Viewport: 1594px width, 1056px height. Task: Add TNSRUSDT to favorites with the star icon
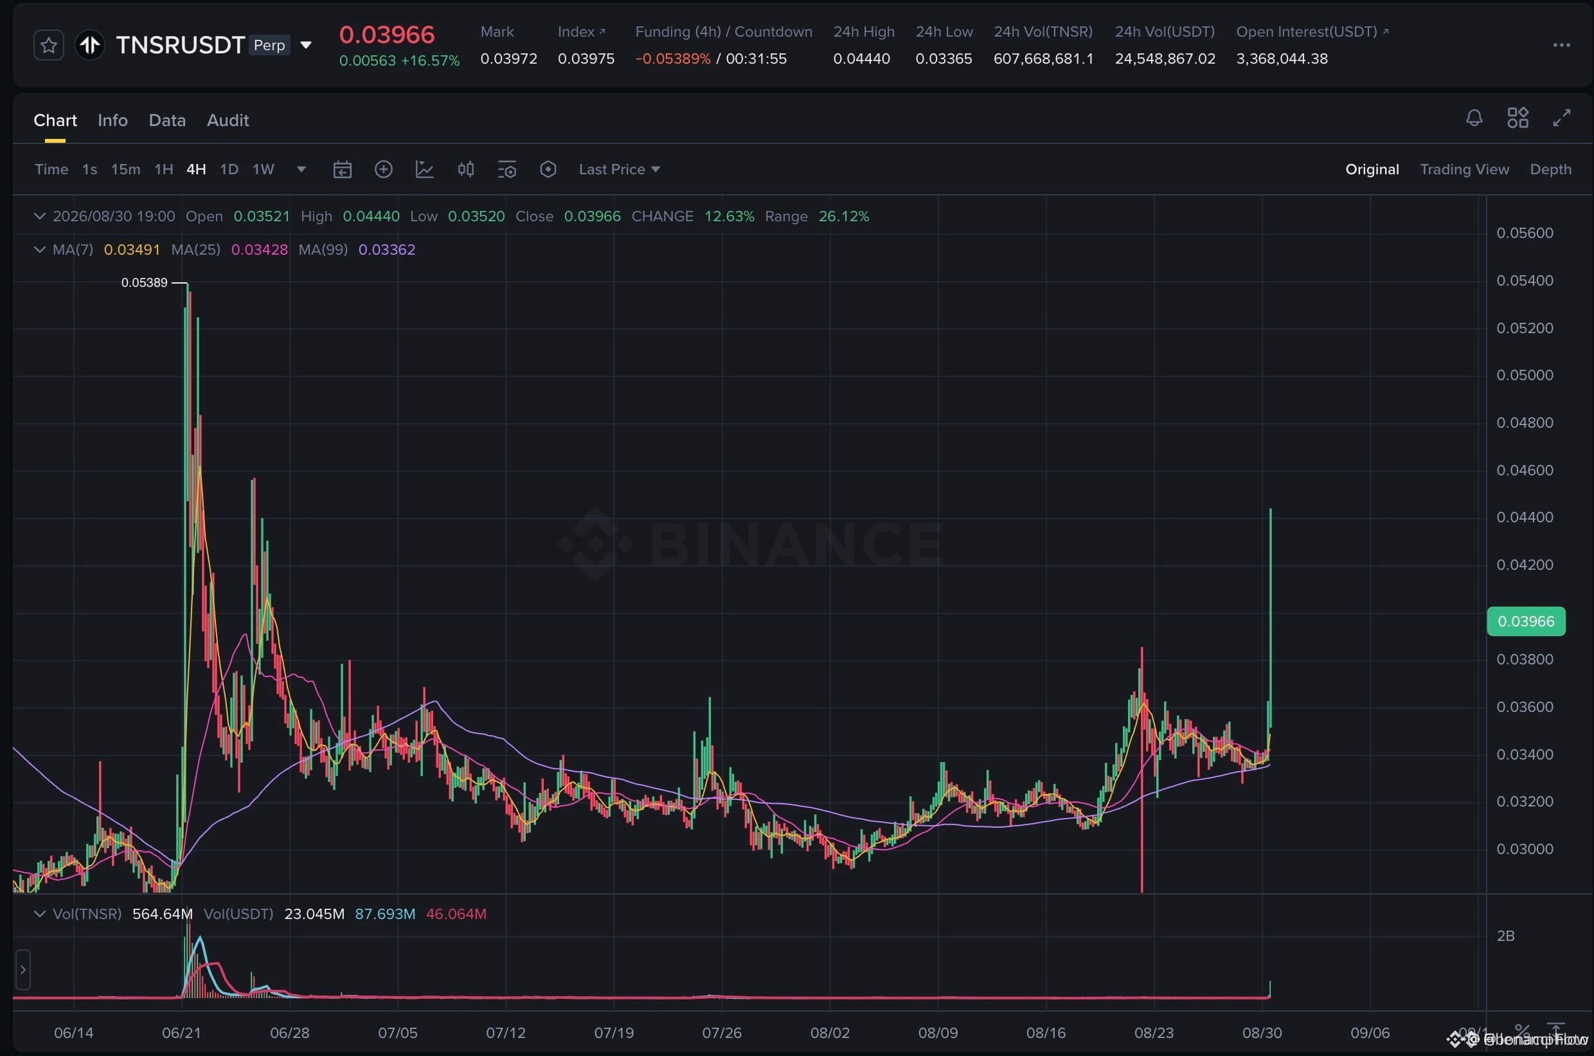pos(48,46)
